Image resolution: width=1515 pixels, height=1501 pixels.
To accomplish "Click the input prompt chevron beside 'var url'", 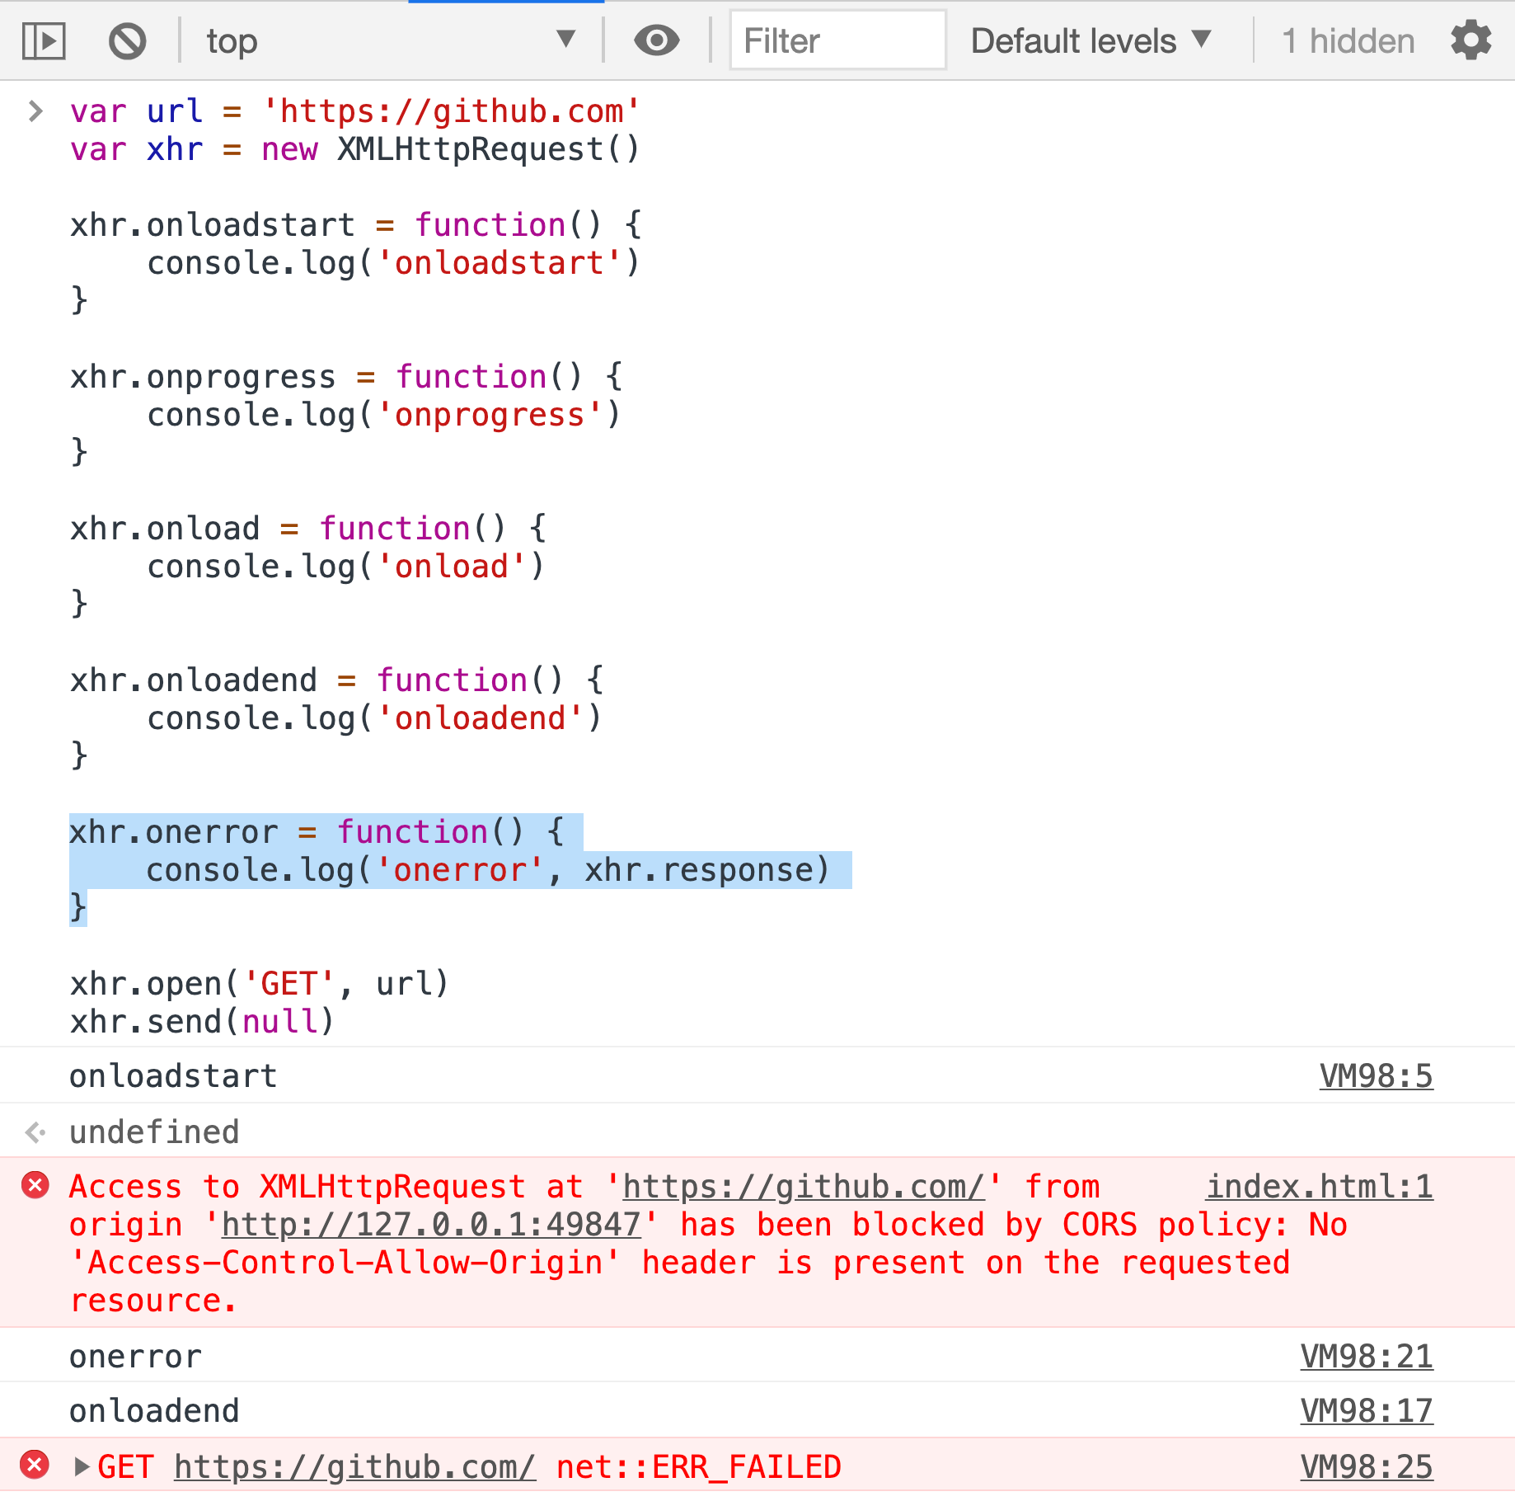I will point(35,111).
